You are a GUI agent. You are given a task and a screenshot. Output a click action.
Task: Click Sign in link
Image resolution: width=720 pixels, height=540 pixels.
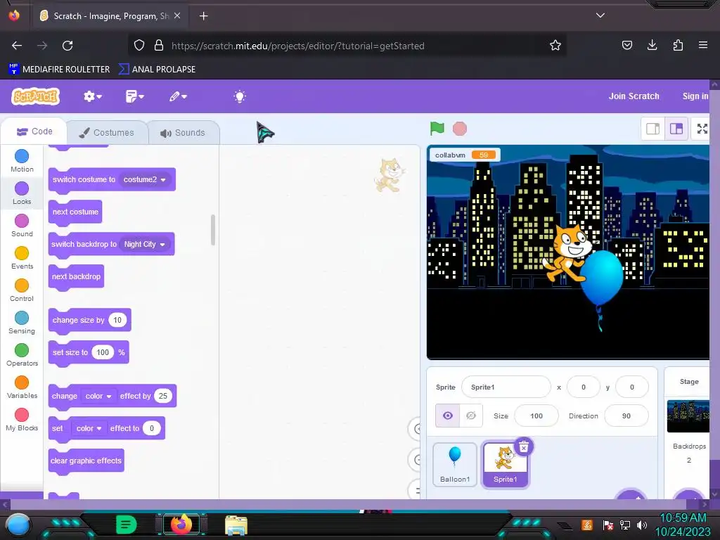click(x=695, y=96)
